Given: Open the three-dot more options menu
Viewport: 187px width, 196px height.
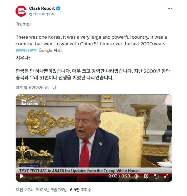Looking at the screenshot, I should point(169,8).
